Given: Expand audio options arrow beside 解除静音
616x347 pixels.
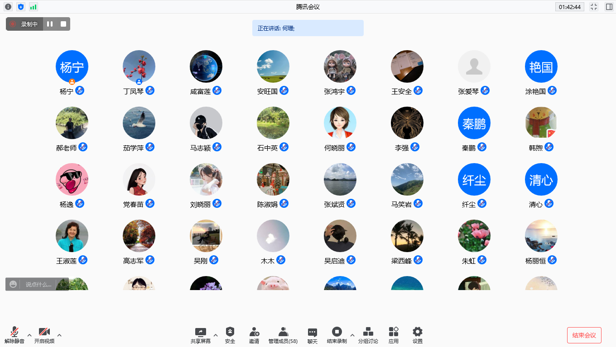Looking at the screenshot, I should pos(29,335).
